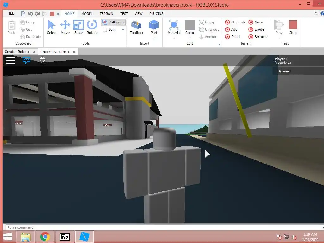Screen dimensions: 324x243
Task: Click the Paste clipboard icon
Action: [x=12, y=25]
